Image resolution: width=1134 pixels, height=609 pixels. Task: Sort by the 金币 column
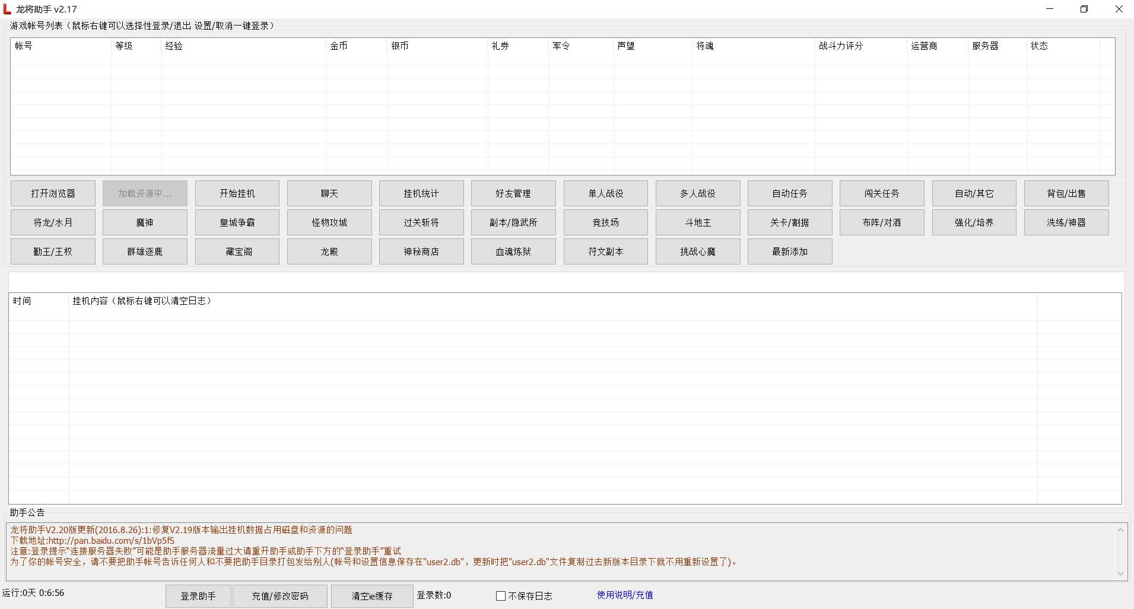(x=357, y=46)
